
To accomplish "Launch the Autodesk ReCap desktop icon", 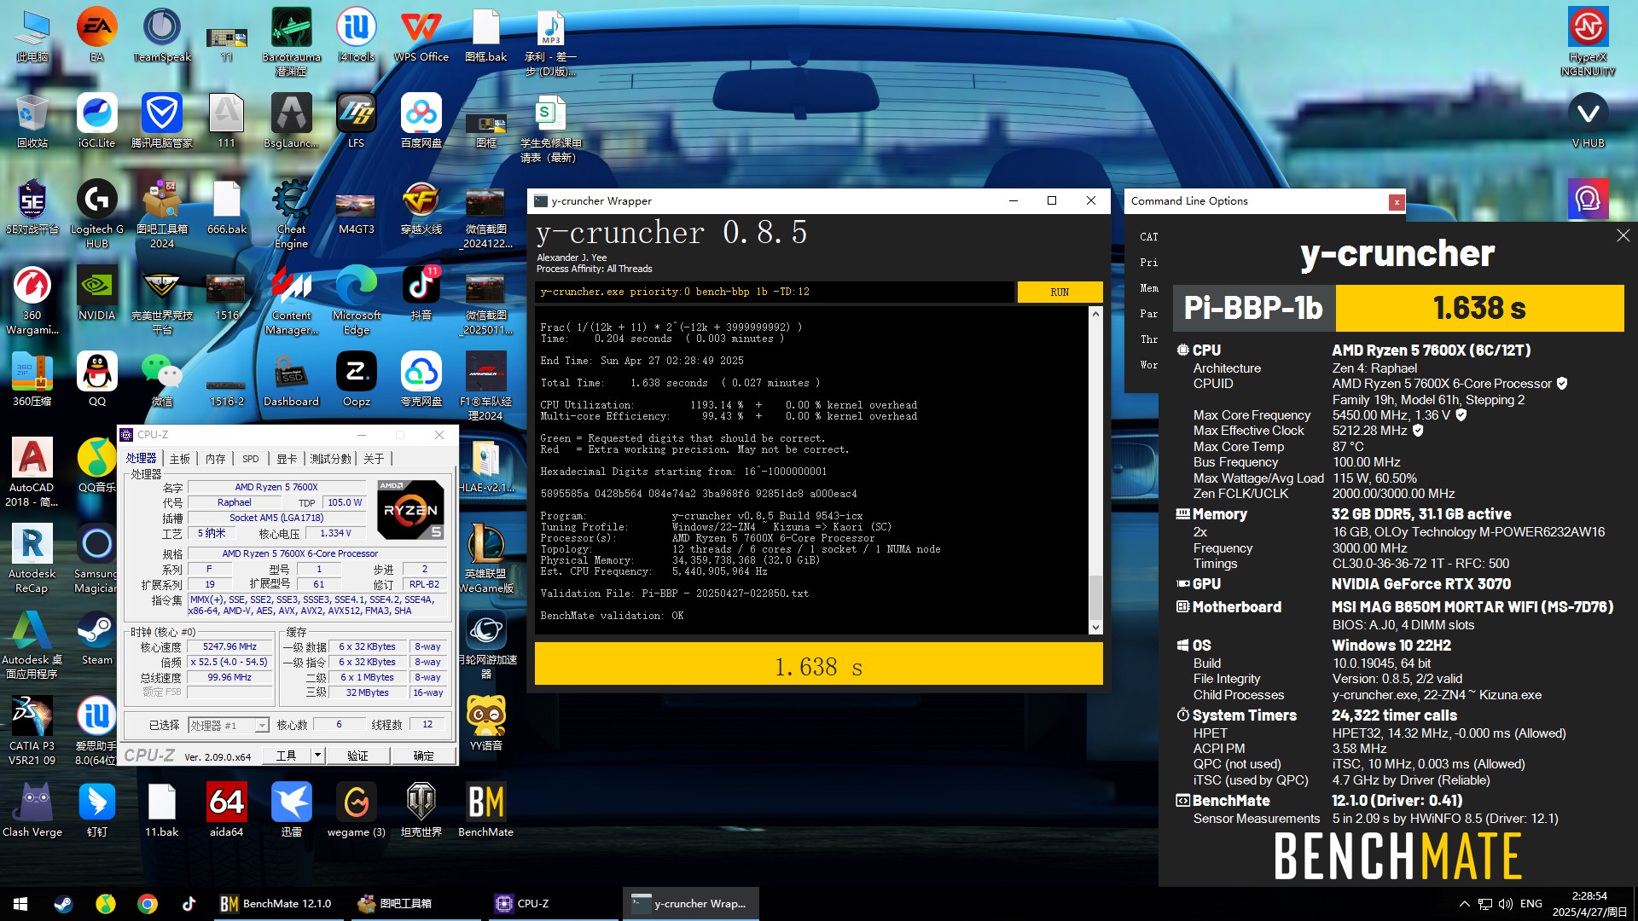I will (x=32, y=559).
